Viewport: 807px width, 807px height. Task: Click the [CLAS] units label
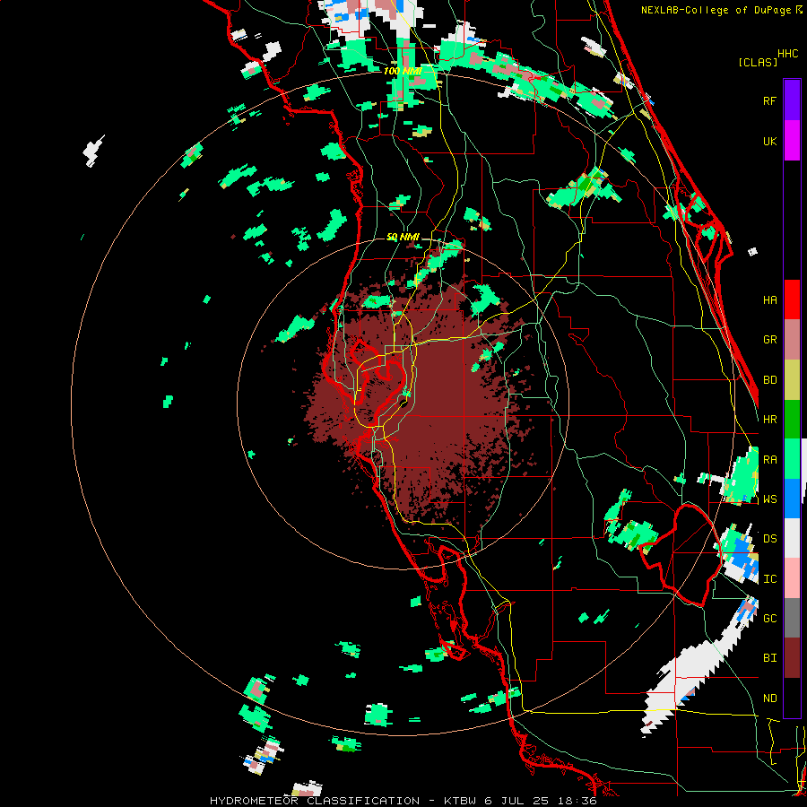coord(758,62)
